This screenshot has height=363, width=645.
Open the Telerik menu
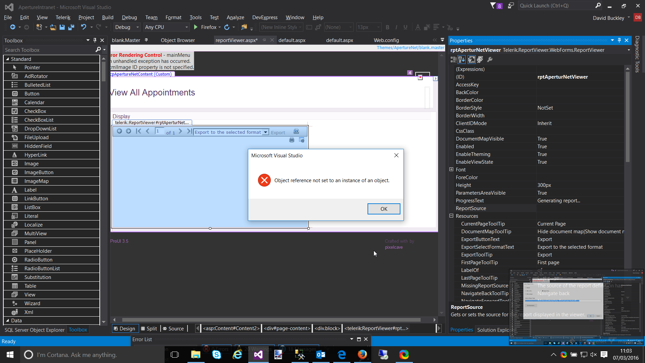63,17
